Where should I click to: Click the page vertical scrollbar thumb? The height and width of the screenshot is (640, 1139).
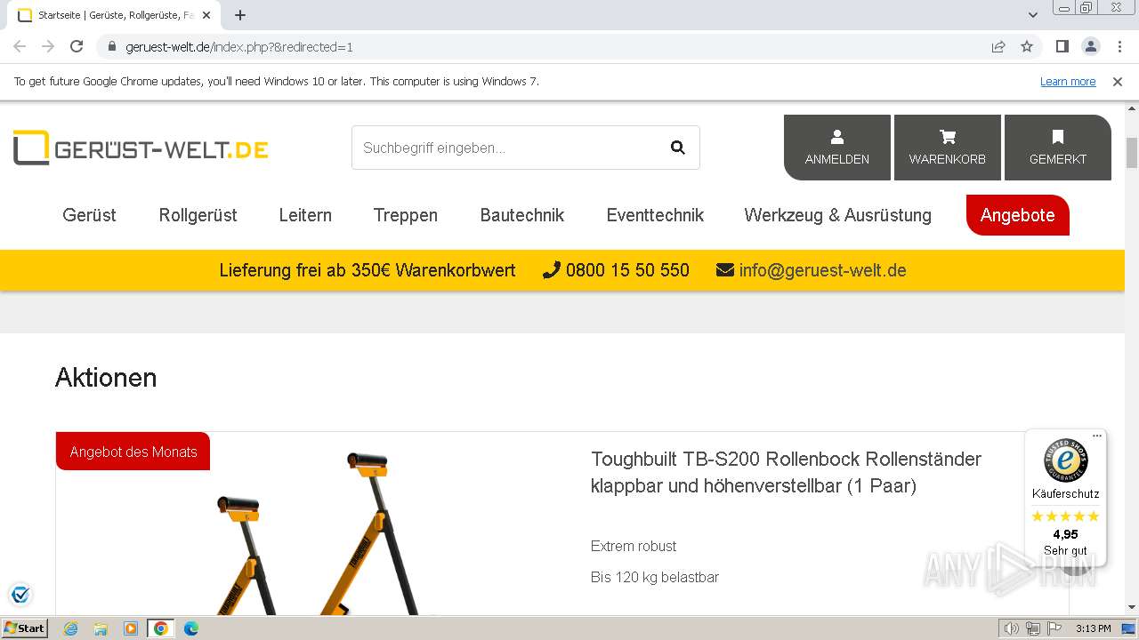pos(1132,153)
